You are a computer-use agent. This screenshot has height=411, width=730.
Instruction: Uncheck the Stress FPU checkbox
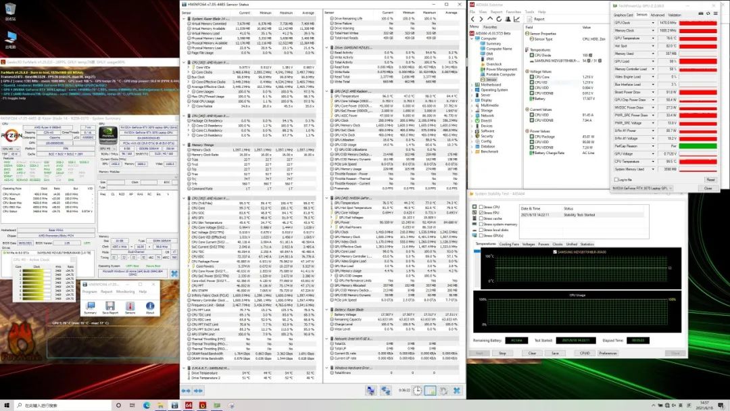(480, 212)
